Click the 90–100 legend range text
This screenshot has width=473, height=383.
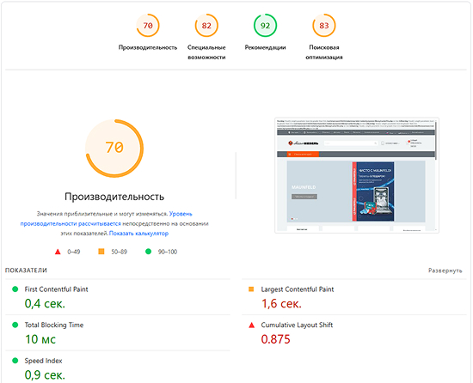pyautogui.click(x=168, y=252)
